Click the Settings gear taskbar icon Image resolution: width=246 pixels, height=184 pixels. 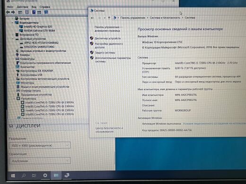pyautogui.click(x=45, y=175)
